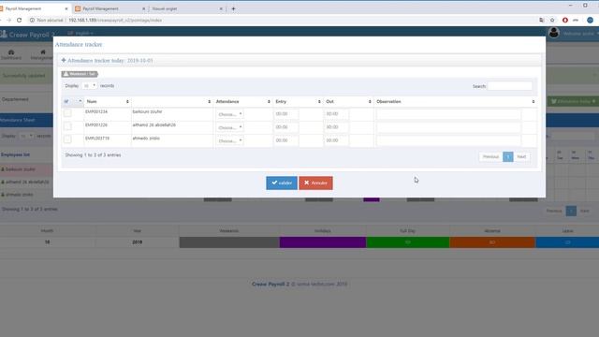Click the translate icon in address bar

pos(541,20)
